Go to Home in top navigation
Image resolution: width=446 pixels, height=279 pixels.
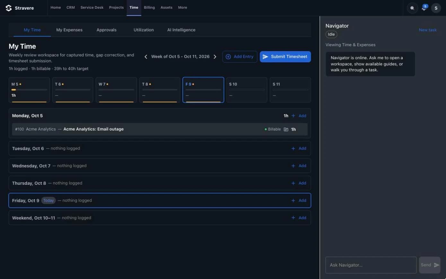tap(56, 7)
